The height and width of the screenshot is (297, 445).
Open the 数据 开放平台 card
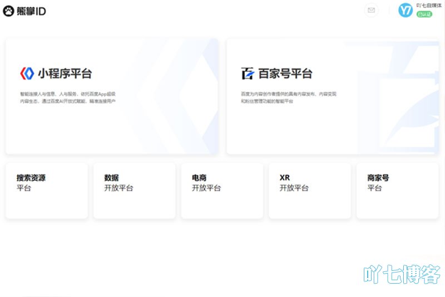click(134, 190)
